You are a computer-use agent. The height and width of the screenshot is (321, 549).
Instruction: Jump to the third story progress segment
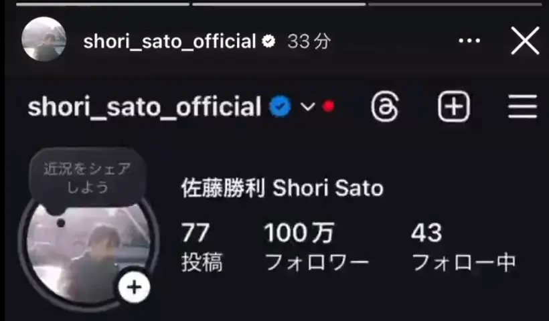pyautogui.click(x=455, y=4)
